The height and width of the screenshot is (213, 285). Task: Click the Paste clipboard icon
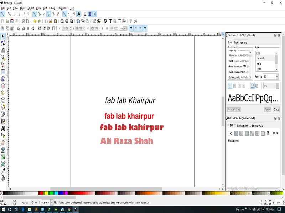(x=55, y=21)
